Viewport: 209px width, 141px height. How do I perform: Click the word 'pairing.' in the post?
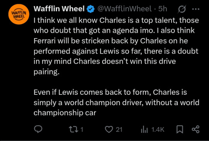click(x=46, y=72)
